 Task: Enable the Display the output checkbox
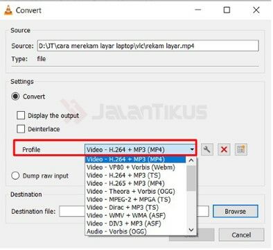click(21, 115)
